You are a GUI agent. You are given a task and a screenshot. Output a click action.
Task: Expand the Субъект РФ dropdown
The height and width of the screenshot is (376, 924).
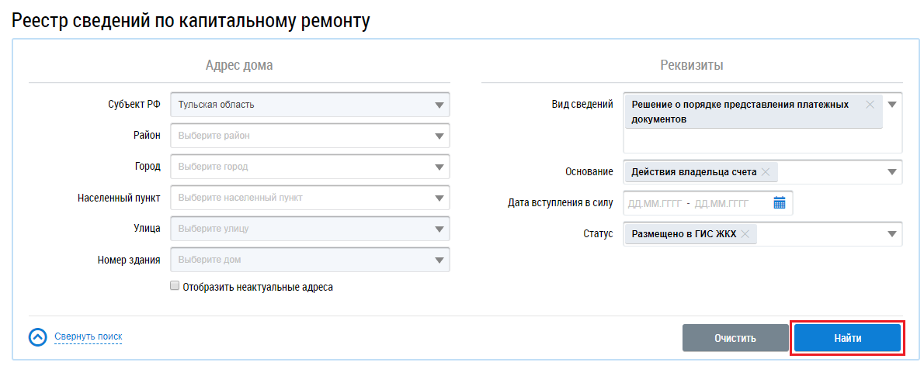439,105
